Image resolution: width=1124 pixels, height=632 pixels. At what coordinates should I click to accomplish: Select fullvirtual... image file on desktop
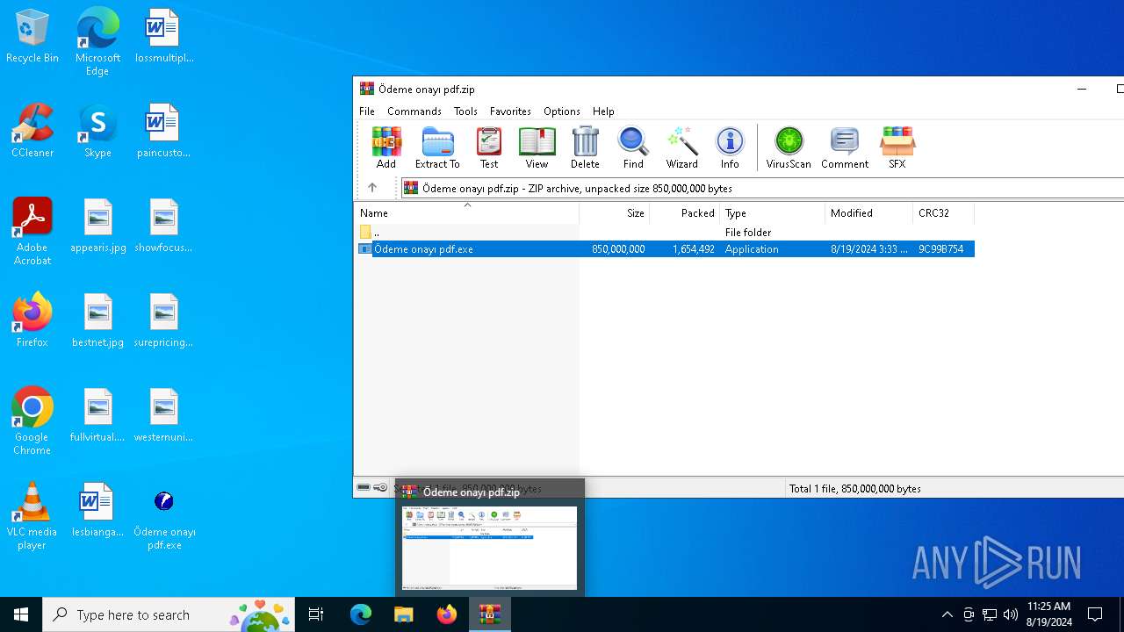(97, 416)
